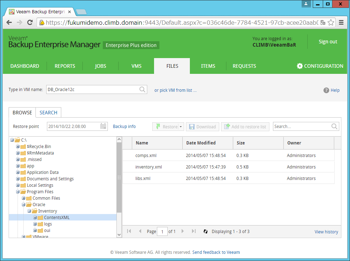
Task: Open the Restore dropdown arrow
Action: coord(181,127)
